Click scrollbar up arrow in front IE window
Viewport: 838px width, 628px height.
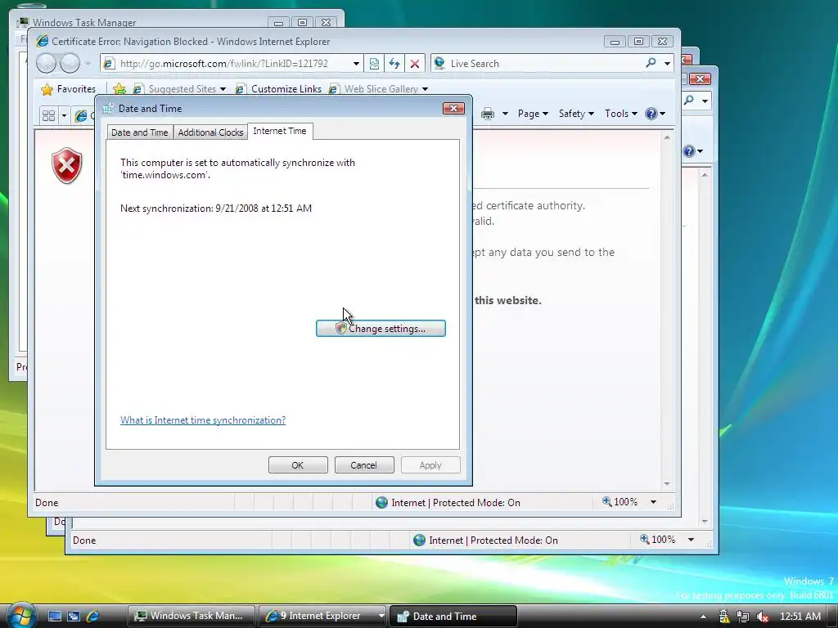point(667,137)
